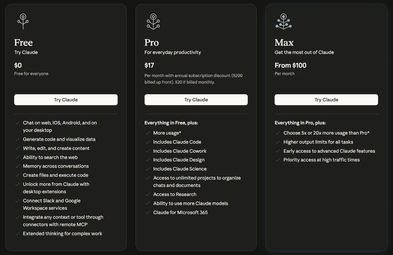Click checkmark next to Access to Research
393x255 pixels.
(x=148, y=194)
